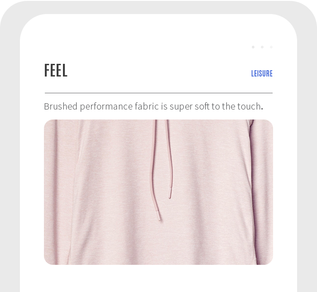Select the first pagination dot
This screenshot has width=317, height=292.
[253, 47]
